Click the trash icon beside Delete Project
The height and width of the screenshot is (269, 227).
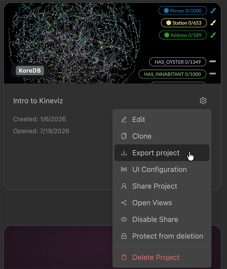(x=124, y=257)
